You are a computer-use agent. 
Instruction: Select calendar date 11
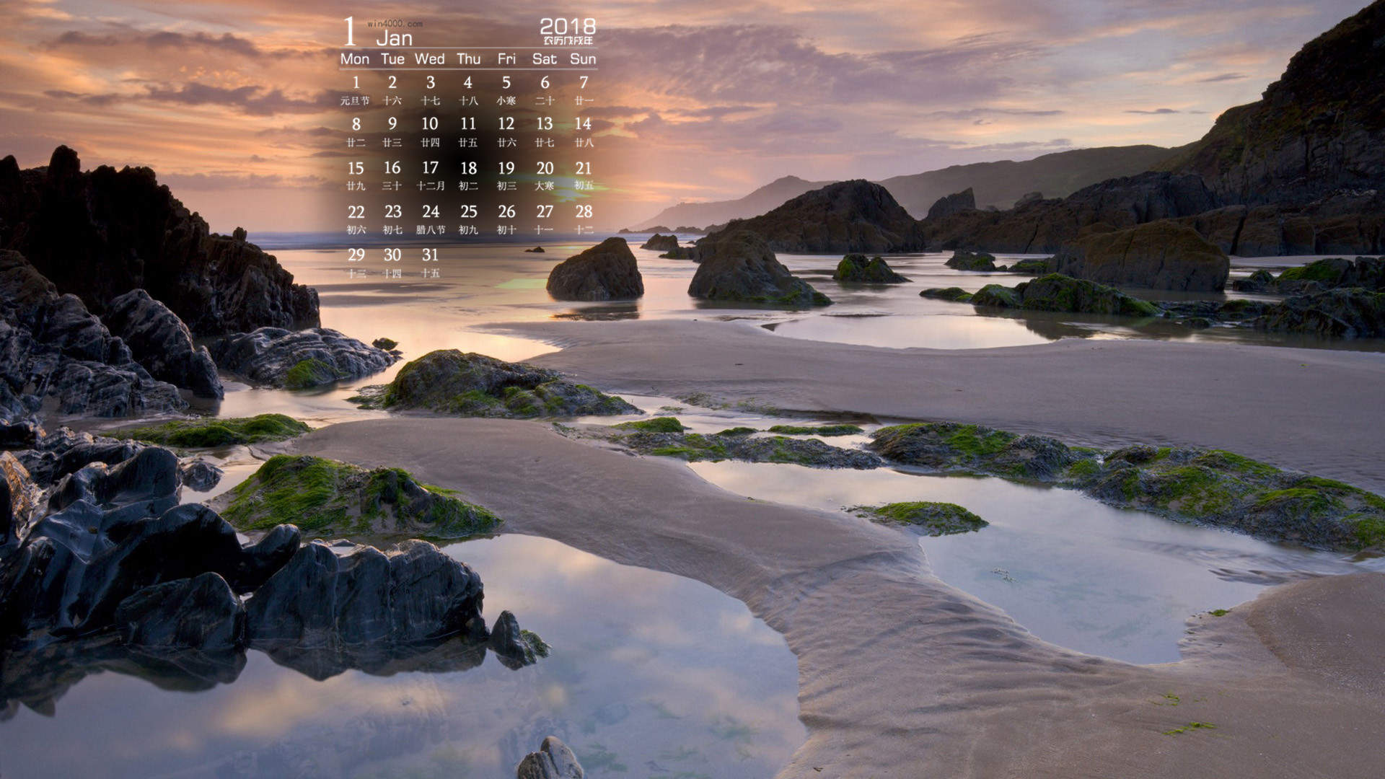coord(468,124)
